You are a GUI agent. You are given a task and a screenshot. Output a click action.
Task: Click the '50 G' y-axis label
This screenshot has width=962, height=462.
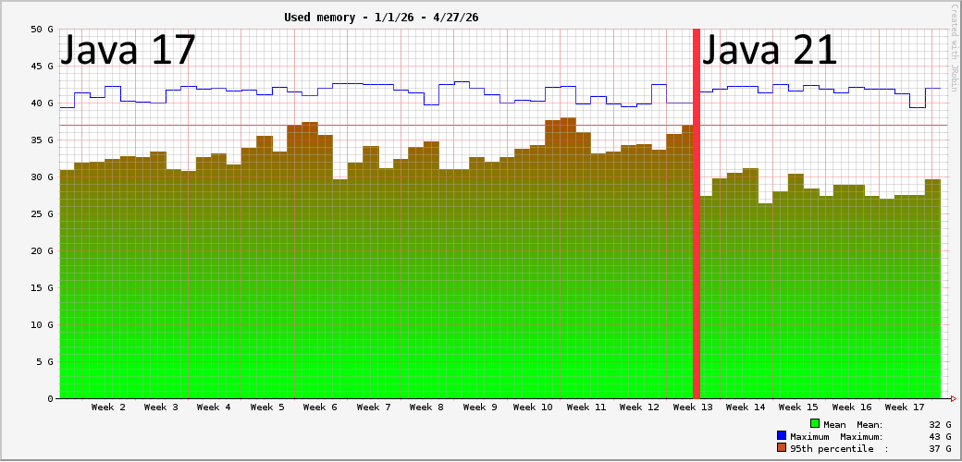coord(42,29)
